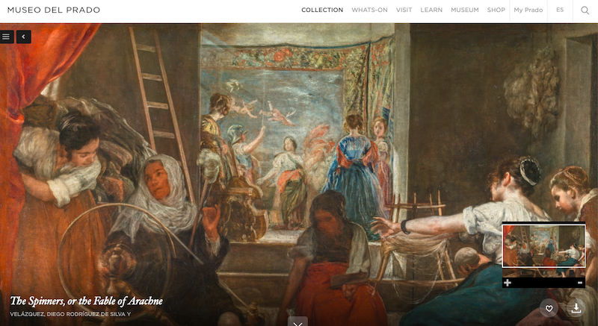598x326 pixels.
Task: Click the painting navigator thumbnail
Action: (x=544, y=245)
